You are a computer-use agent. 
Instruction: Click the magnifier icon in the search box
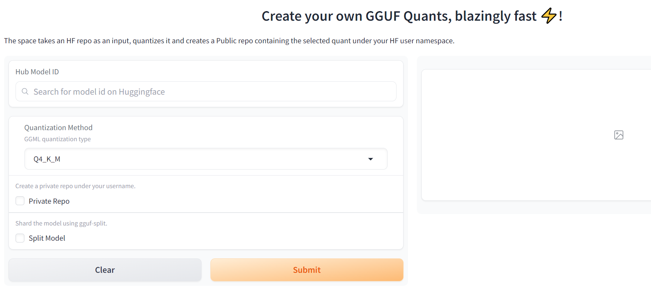point(25,91)
